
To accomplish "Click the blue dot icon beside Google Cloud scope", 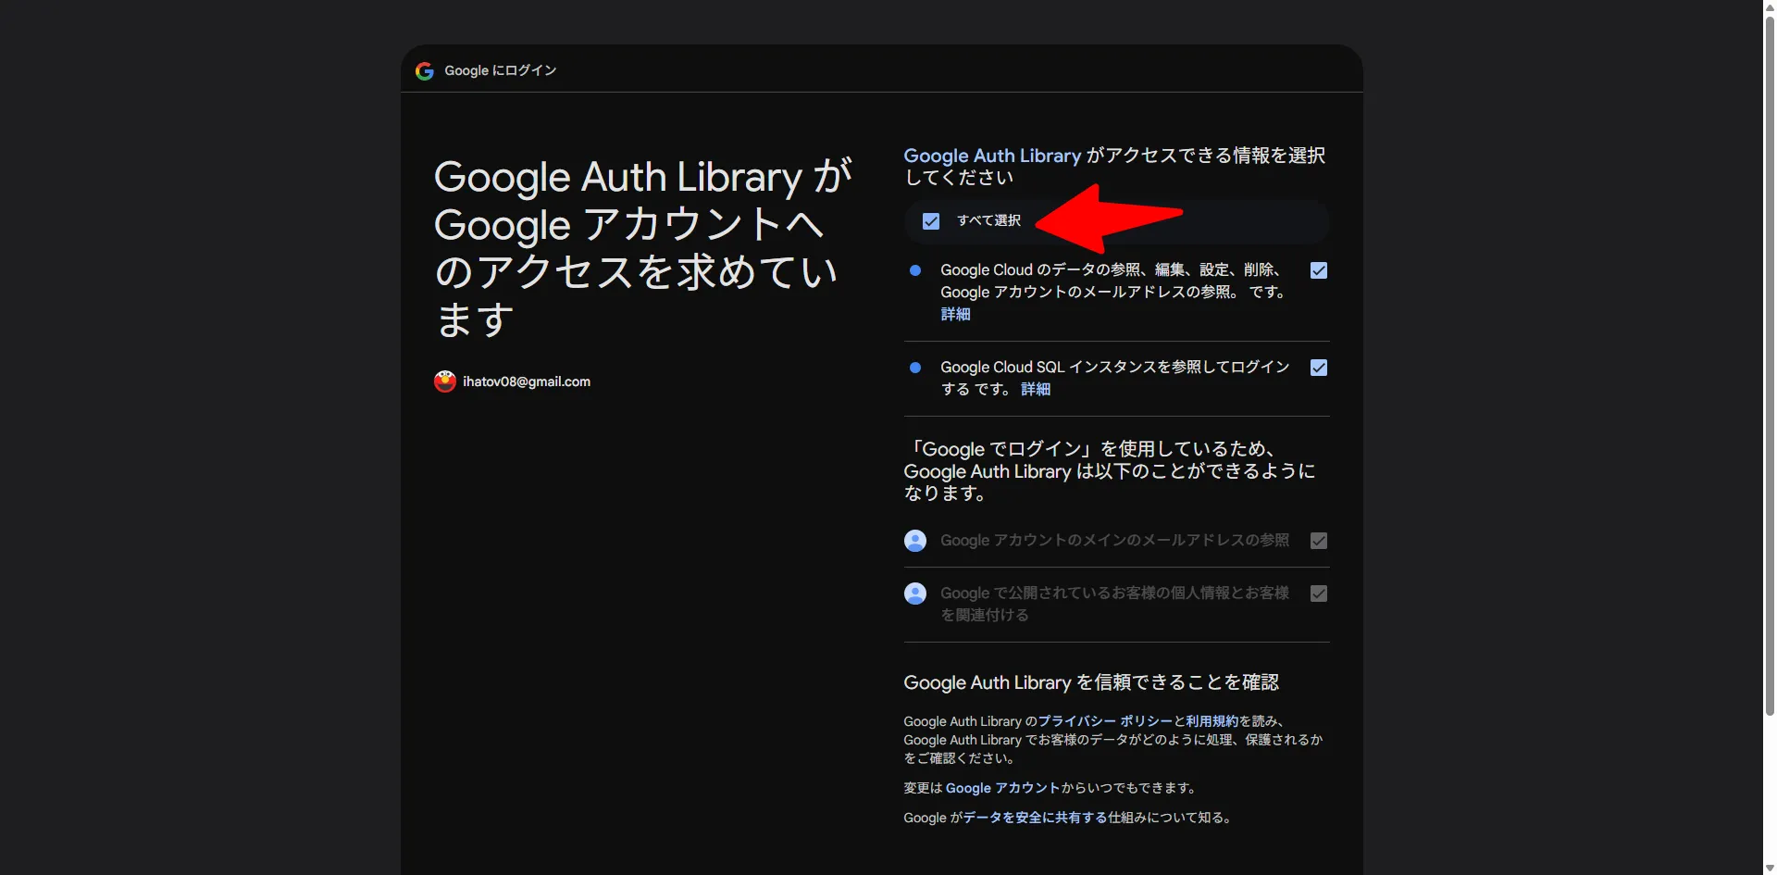I will (916, 270).
